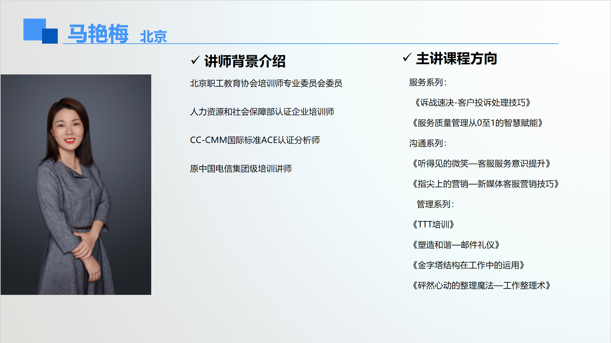Click the 人力资源和社会保障部认证企业培训师 line
Screen dimensions: 611x343
262,112
